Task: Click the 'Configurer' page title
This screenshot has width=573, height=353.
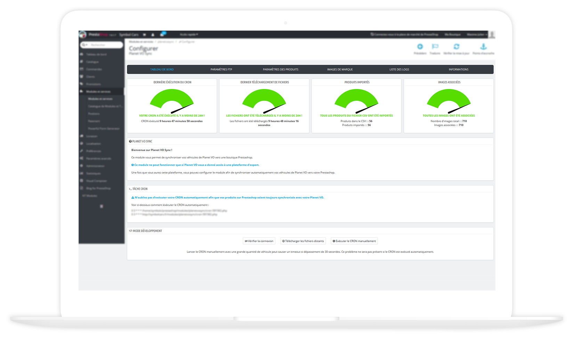Action: 143,48
